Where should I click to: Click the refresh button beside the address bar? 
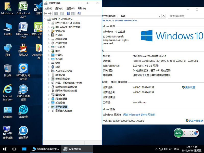(163, 16)
